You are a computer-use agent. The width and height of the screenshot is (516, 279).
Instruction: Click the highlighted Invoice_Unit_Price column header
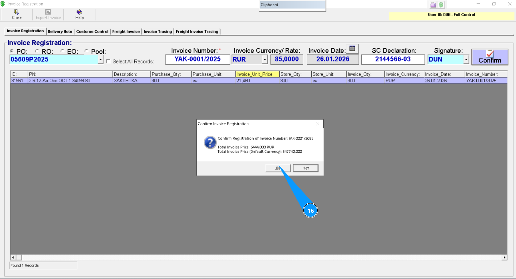257,74
